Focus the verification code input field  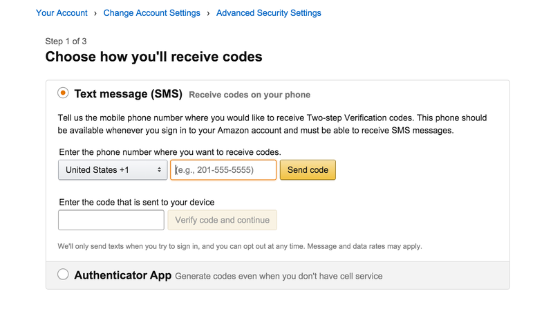coord(111,220)
